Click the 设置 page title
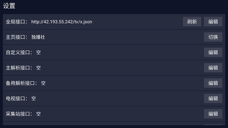This screenshot has width=228, height=128. pos(9,6)
